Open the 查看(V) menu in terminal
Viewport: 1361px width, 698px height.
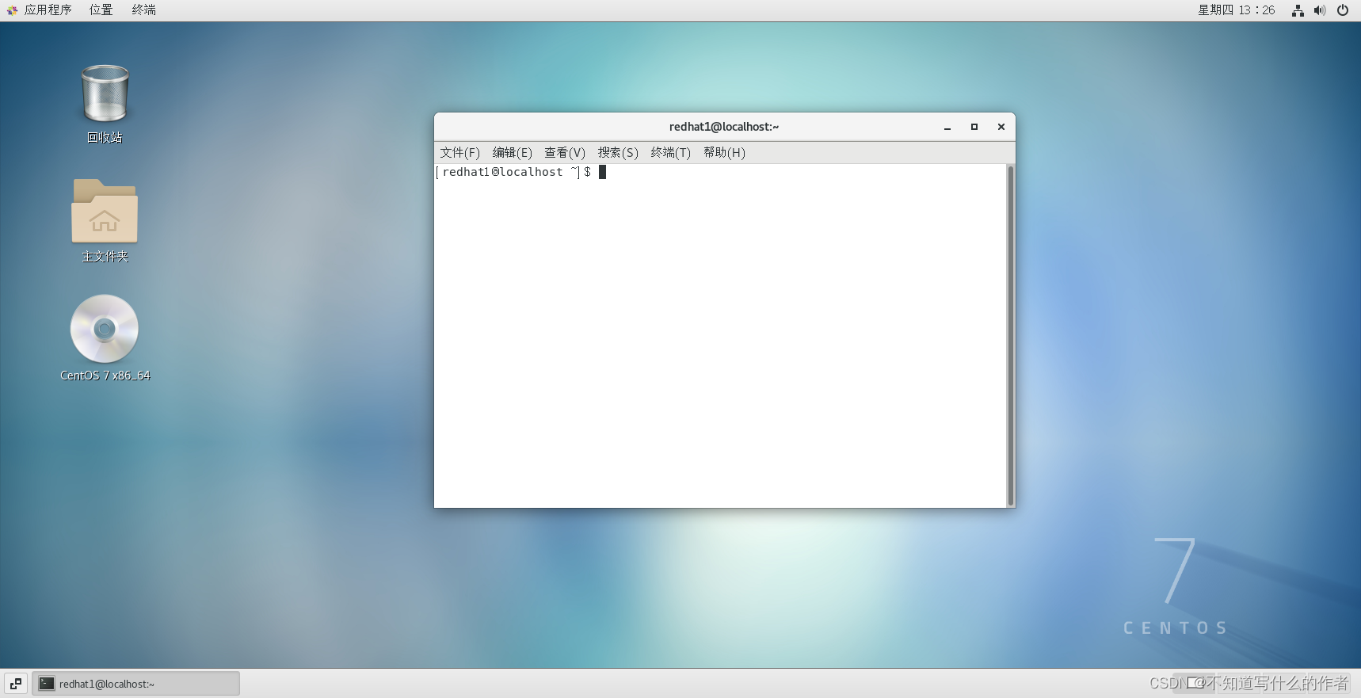[564, 152]
